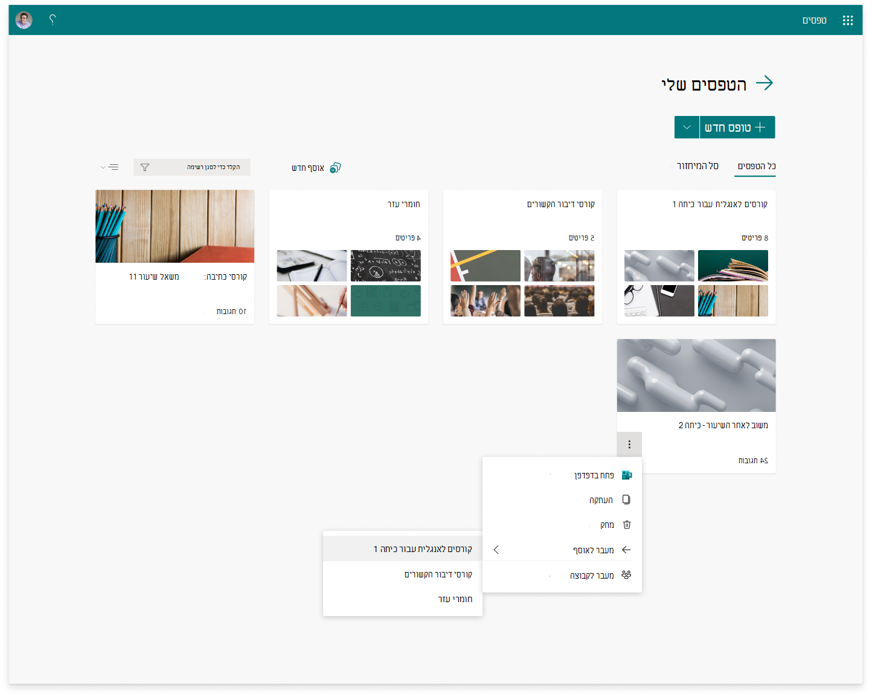This screenshot has height=697, width=872.
Task: Click the move to collection arrow icon
Action: (x=626, y=550)
